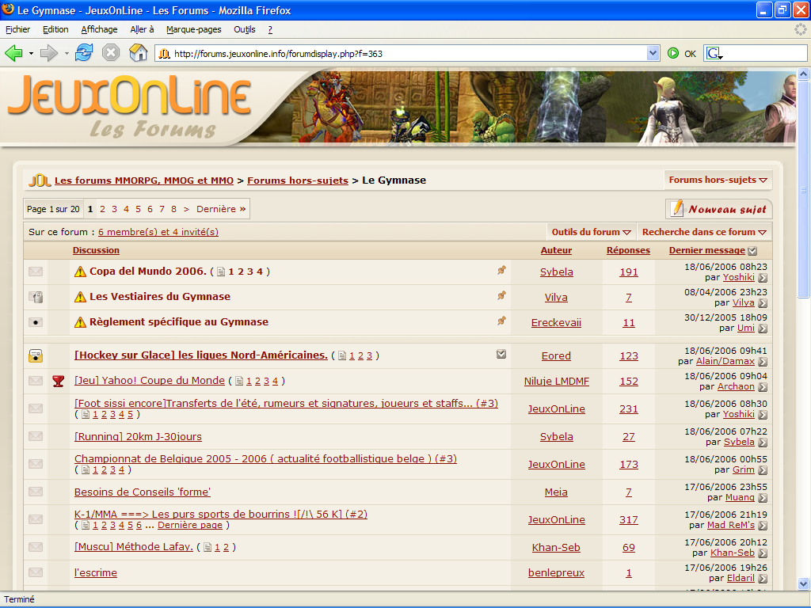Viewport: 811px width, 608px height.
Task: Go to last post by Yoshiki in Copa thread
Action: 763,278
